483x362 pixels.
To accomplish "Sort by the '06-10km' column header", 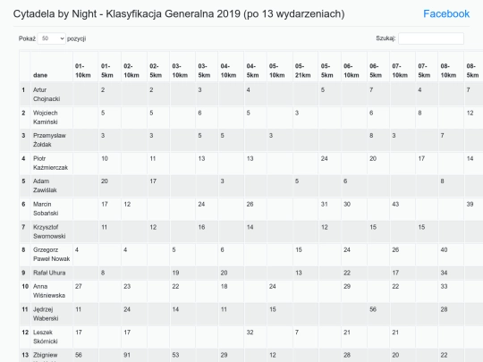I will point(354,66).
